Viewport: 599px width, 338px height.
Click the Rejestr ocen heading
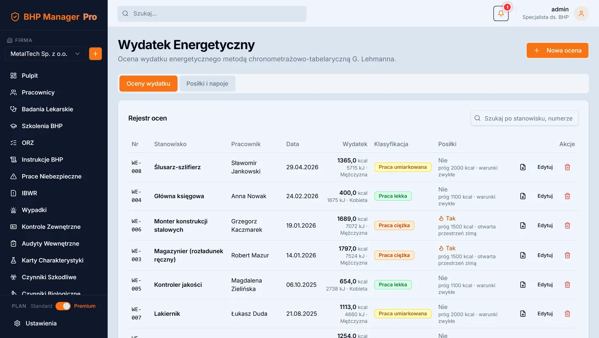(x=148, y=118)
